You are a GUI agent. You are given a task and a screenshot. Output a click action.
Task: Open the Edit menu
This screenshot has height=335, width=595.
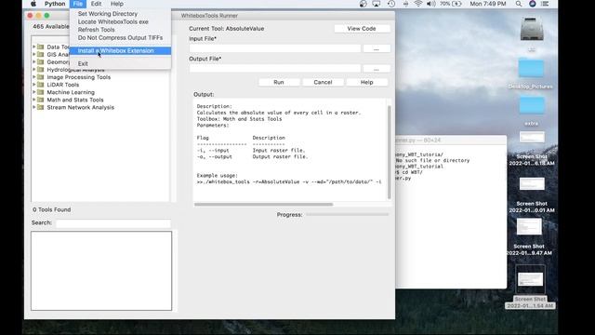(96, 4)
